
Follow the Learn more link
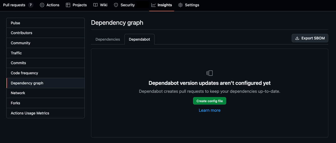click(209, 110)
